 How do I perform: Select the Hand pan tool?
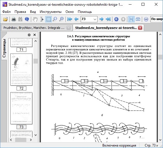pyautogui.click(x=35, y=19)
